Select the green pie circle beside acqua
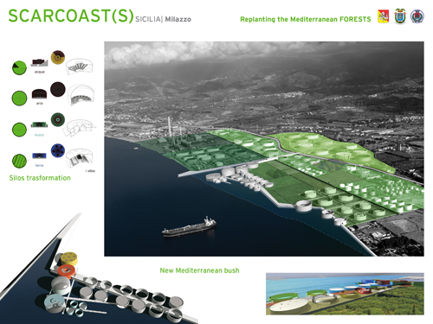This screenshot has width=433, height=324. pyautogui.click(x=19, y=68)
